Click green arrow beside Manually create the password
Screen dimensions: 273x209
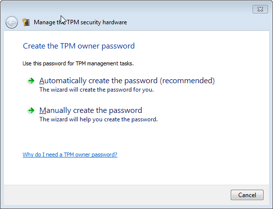tap(31, 110)
